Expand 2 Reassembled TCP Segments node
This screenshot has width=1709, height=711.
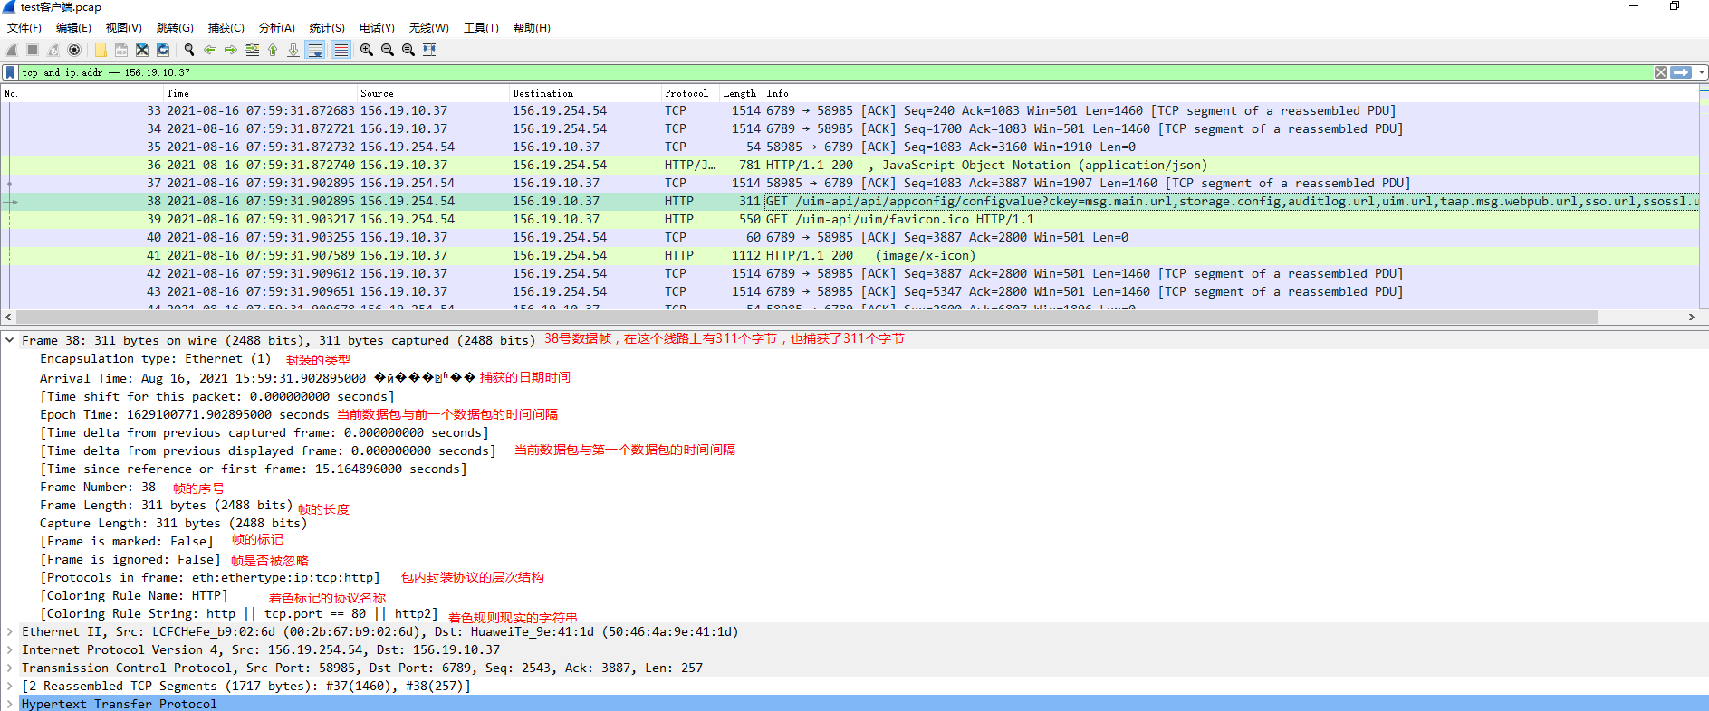pyautogui.click(x=9, y=686)
